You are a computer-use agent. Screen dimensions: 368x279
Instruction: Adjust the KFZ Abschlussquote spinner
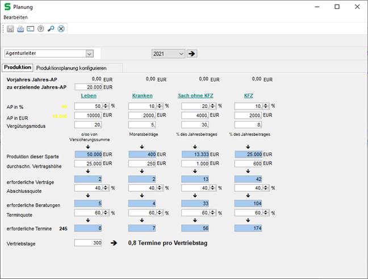point(265,188)
